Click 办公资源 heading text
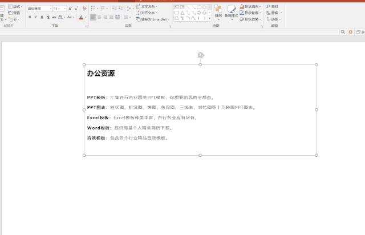 coord(101,74)
